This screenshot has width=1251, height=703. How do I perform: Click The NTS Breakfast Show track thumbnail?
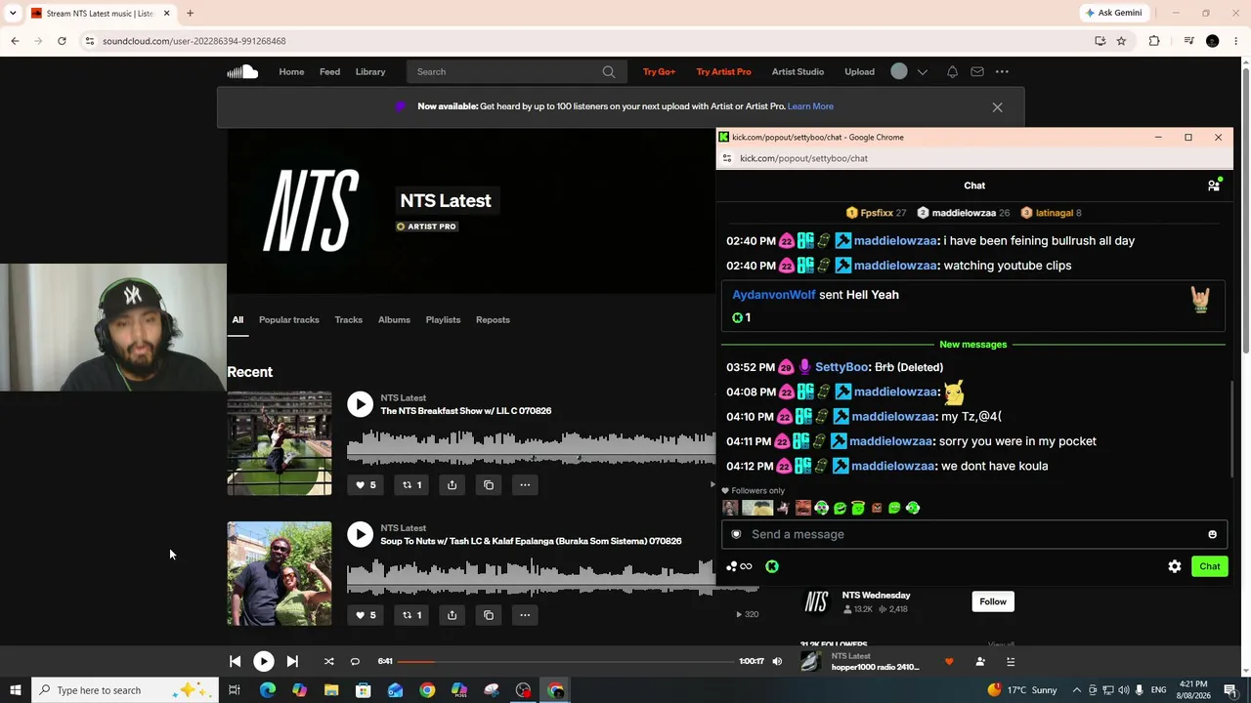[280, 443]
